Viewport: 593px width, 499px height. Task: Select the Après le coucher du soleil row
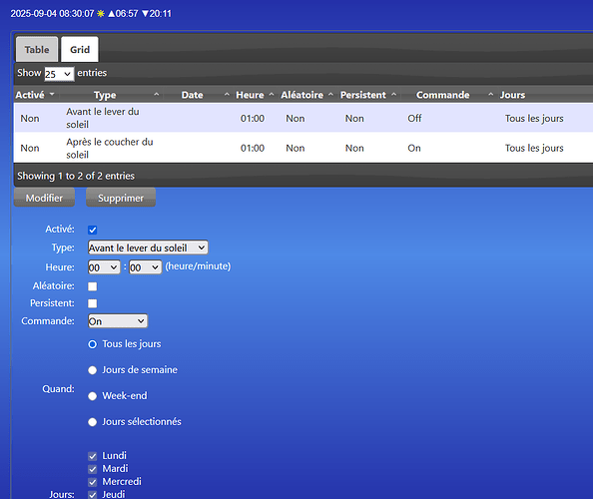click(x=303, y=148)
